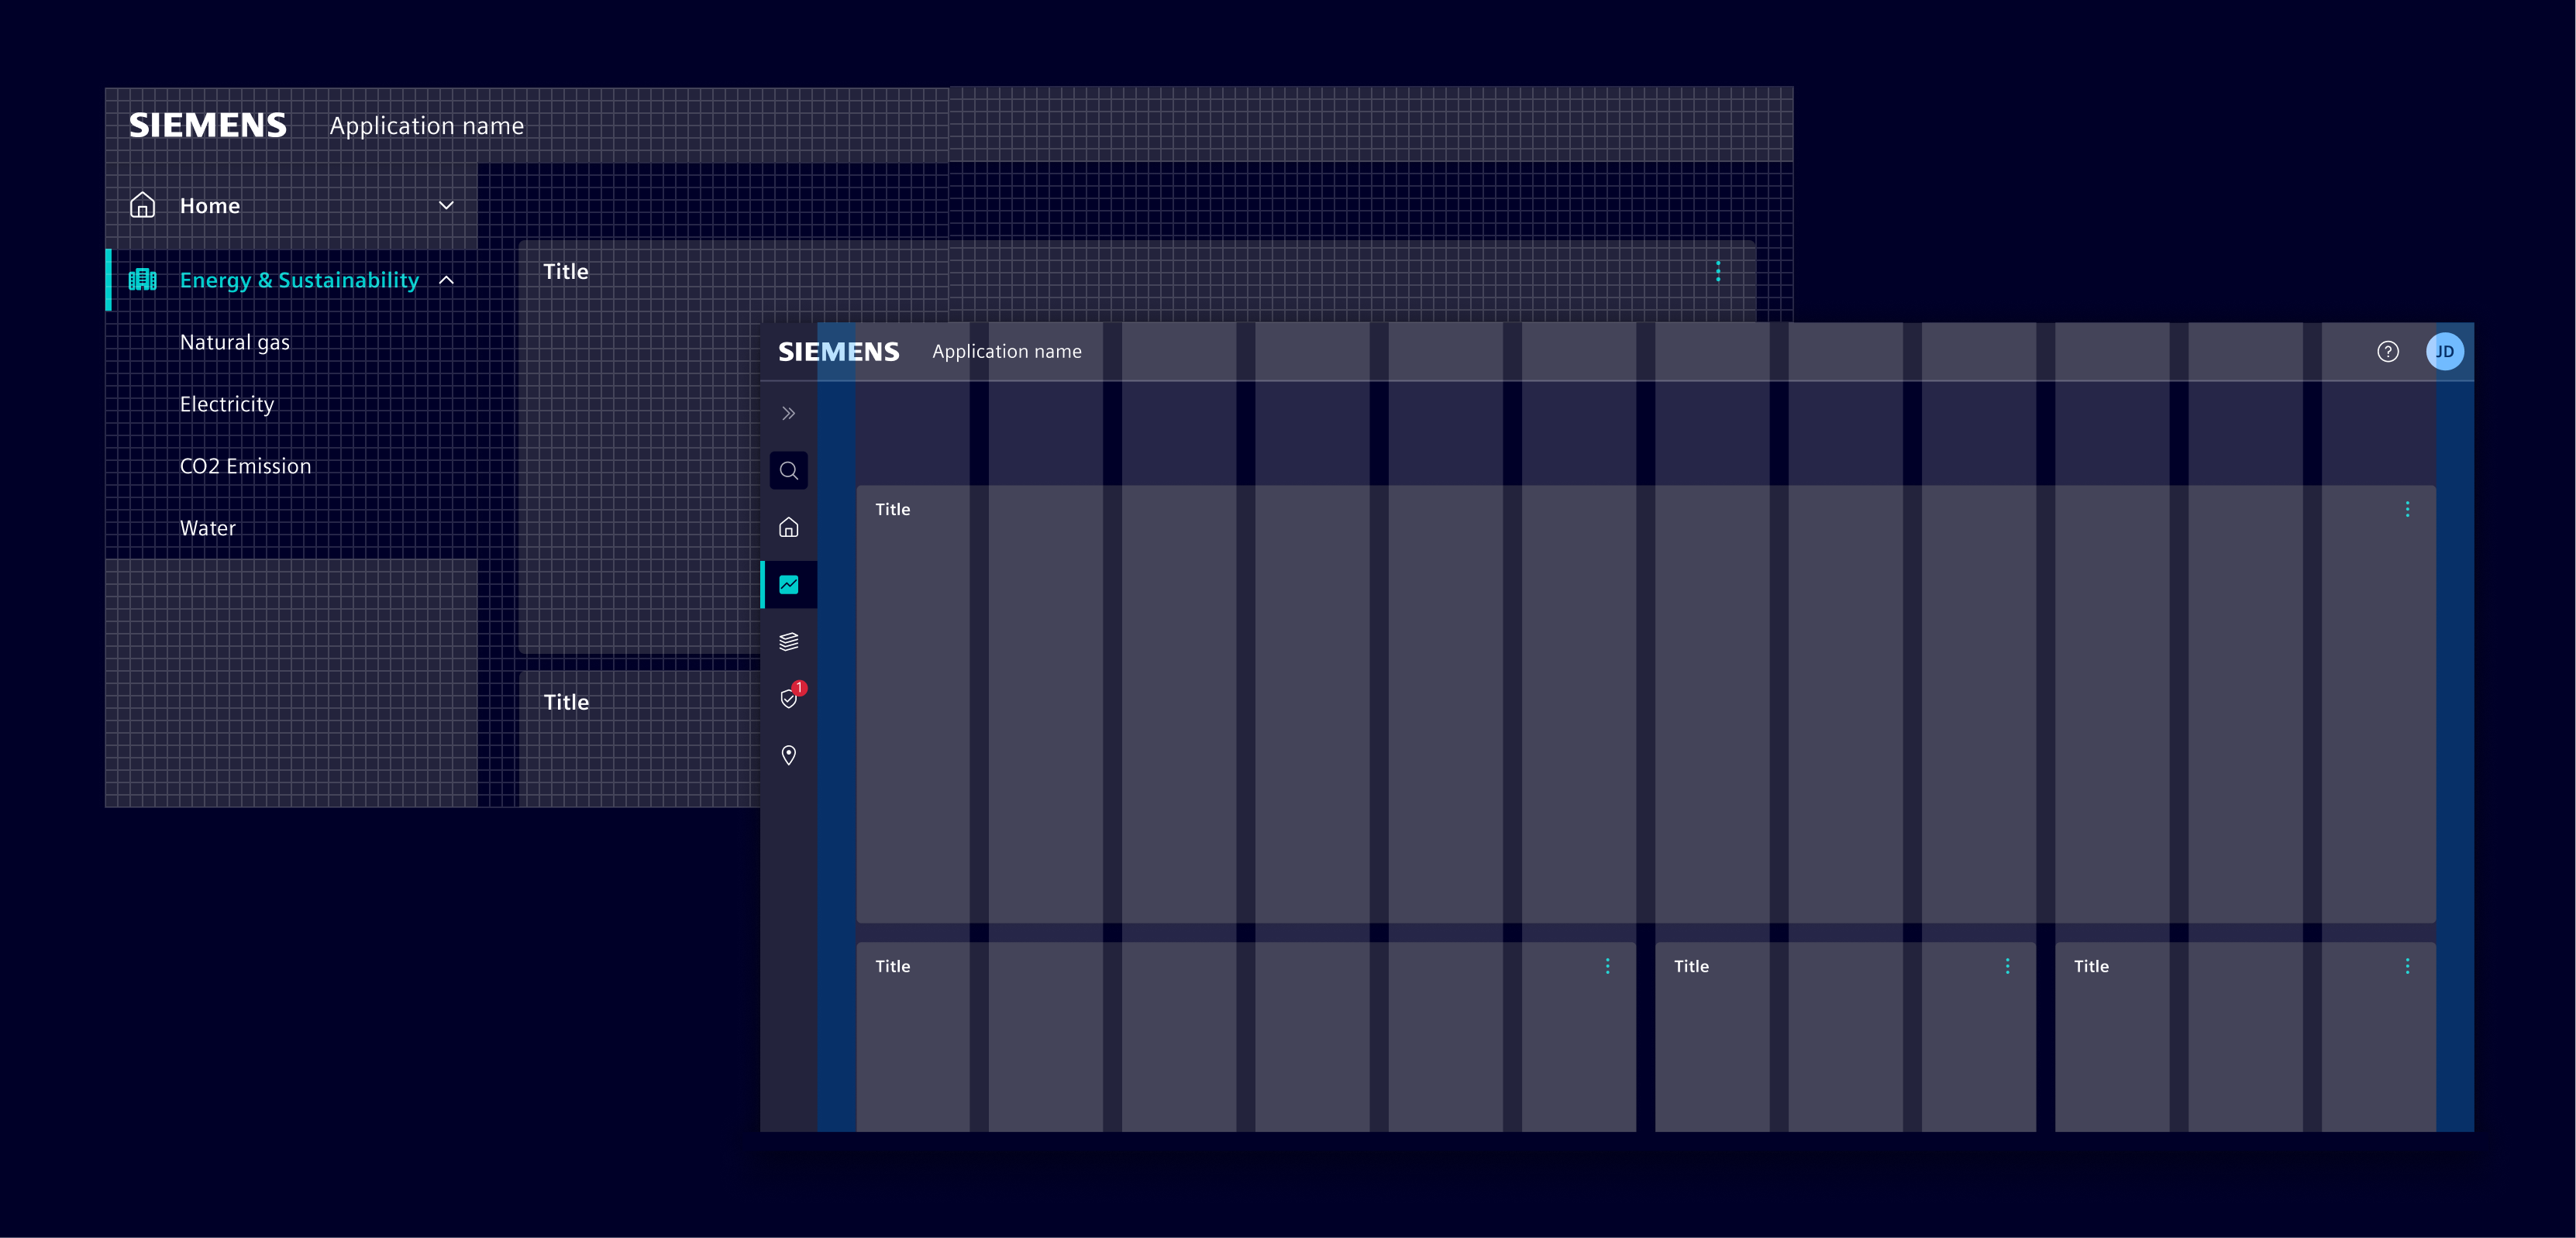Open the JD user avatar menu
The height and width of the screenshot is (1238, 2576).
point(2444,351)
